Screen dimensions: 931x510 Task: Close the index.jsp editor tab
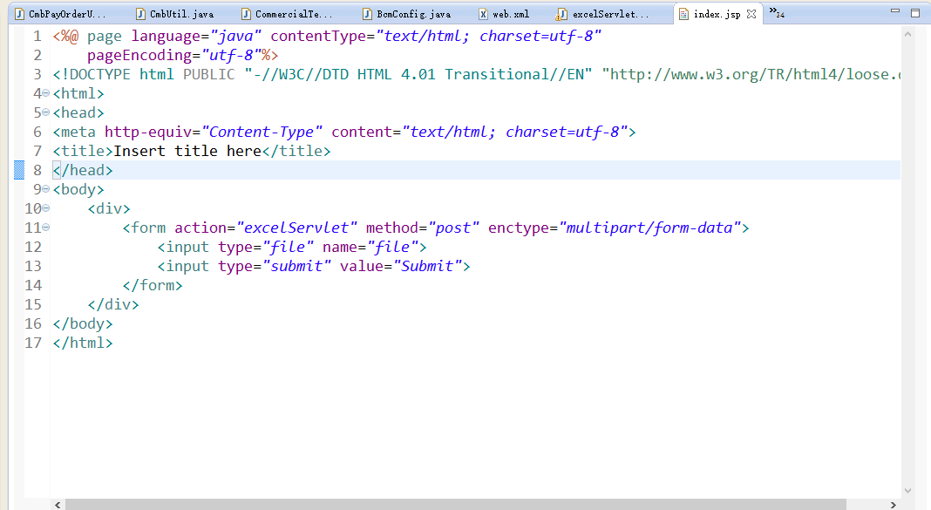(x=751, y=14)
